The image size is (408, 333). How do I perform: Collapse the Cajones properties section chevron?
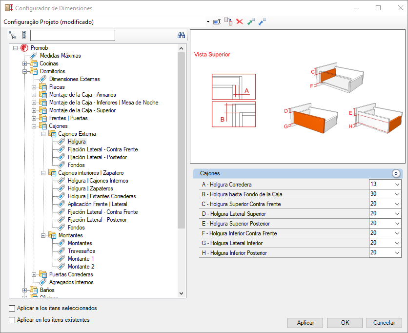pyautogui.click(x=396, y=173)
